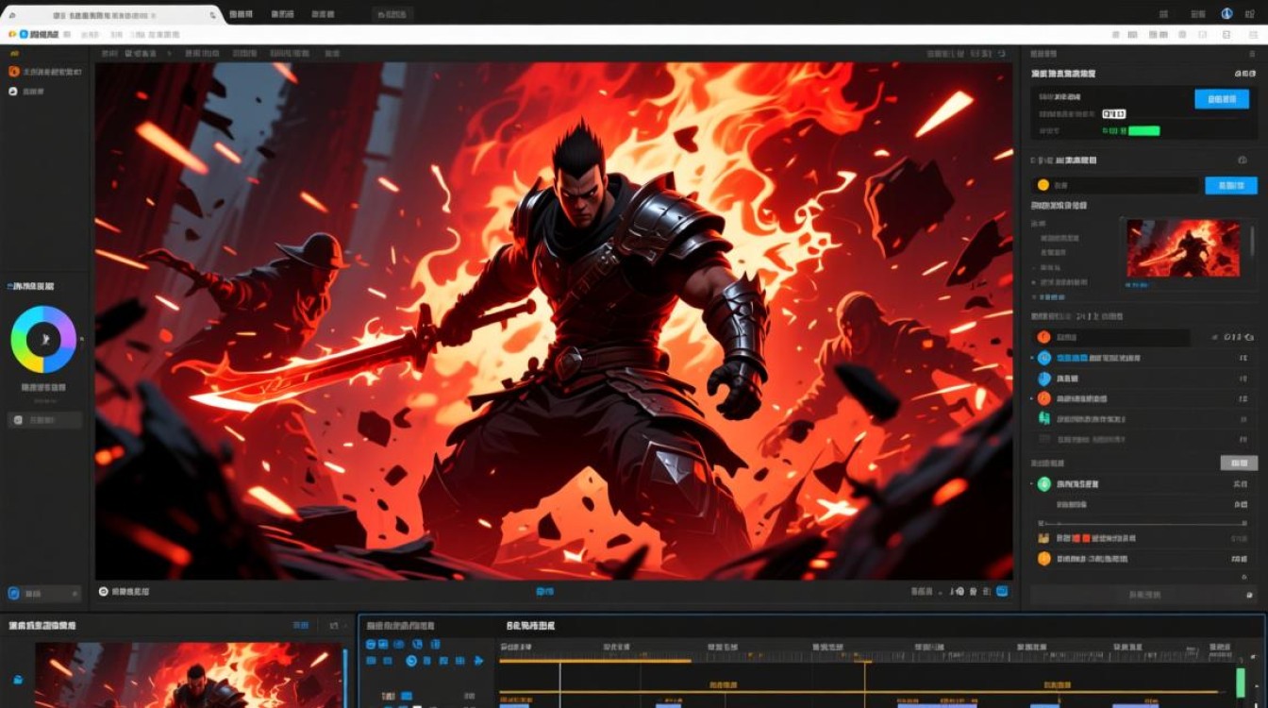Select the green circle icon in the layer list
This screenshot has width=1268, height=708.
pyautogui.click(x=1043, y=484)
